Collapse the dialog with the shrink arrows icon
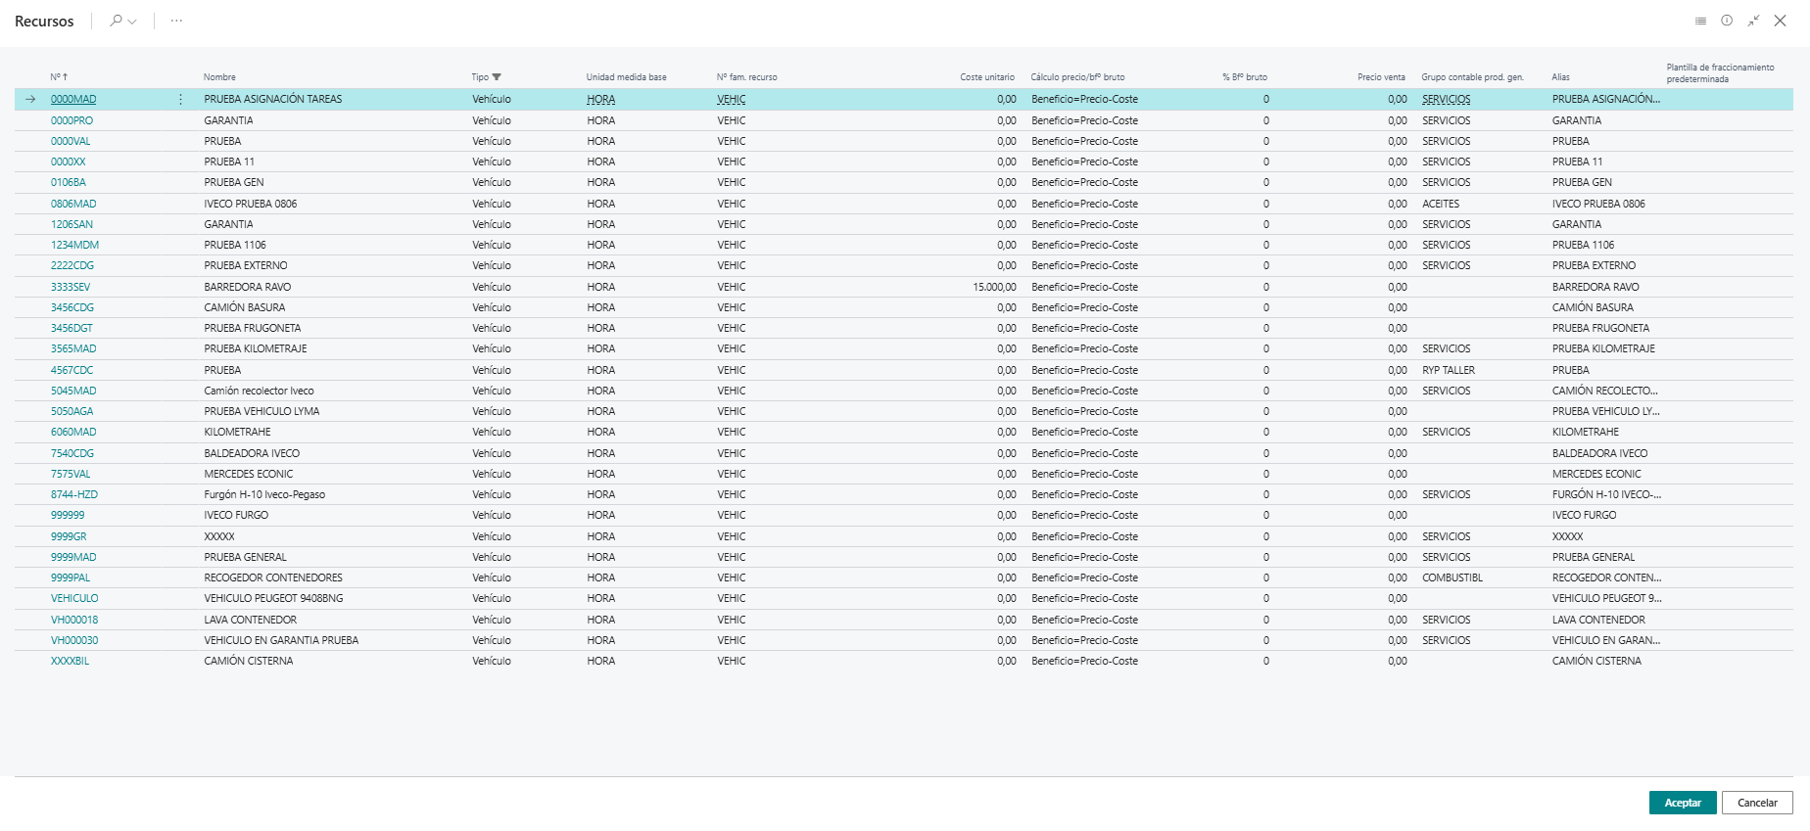Image resolution: width=1810 pixels, height=831 pixels. (1753, 21)
